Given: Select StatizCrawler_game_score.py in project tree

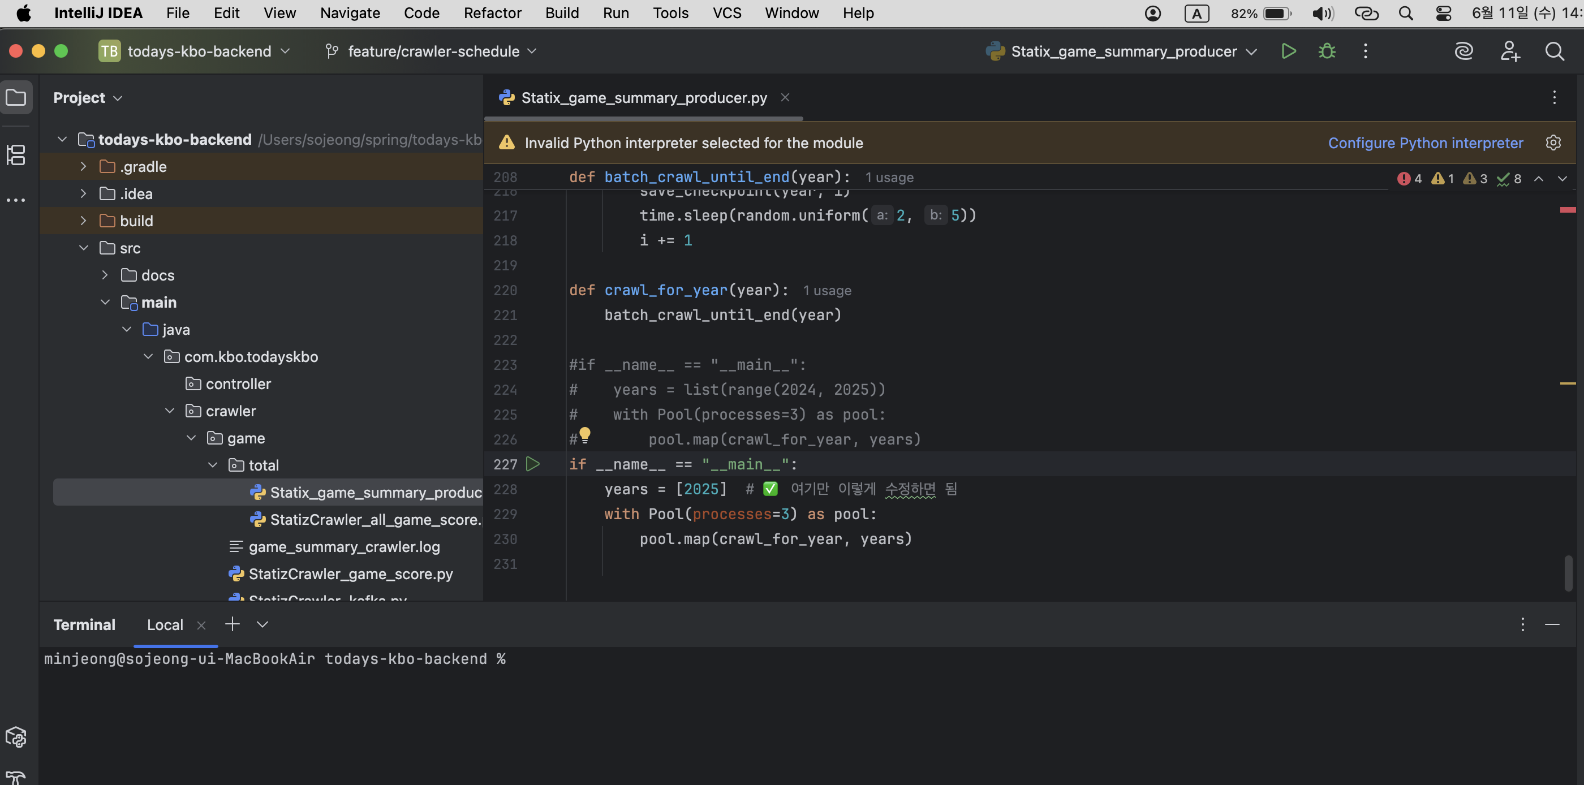Looking at the screenshot, I should 351,573.
